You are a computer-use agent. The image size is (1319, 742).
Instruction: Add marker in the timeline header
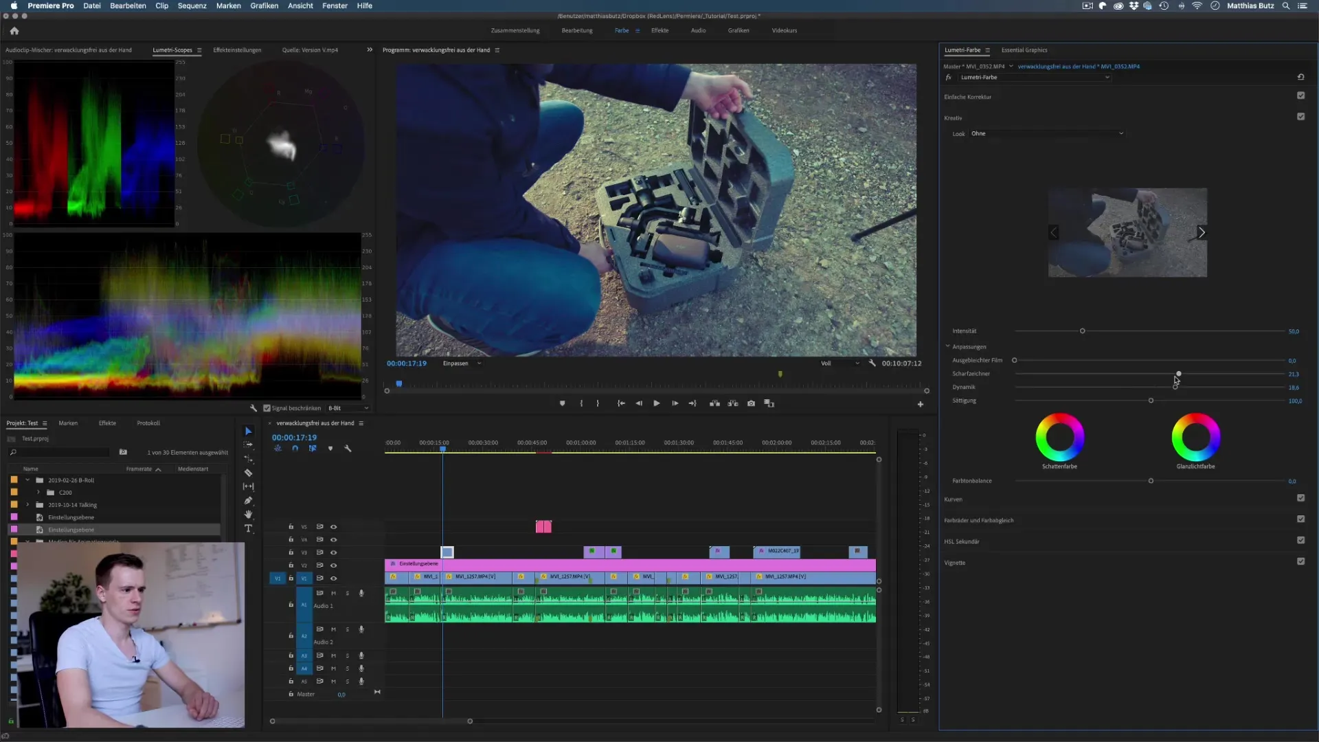330,449
